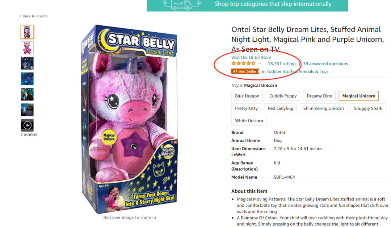The width and height of the screenshot is (391, 227).
Task: Select the pink unicorn plush thumbnail
Action: coord(27,48)
